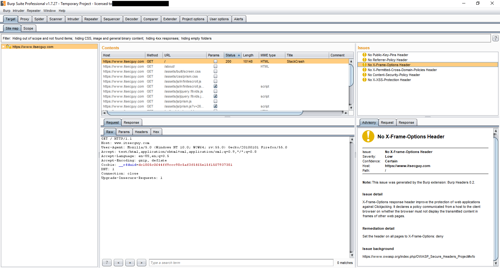Viewport: 500px width, 268px height.
Task: Click the plus search options button
Action: pyautogui.click(x=130, y=263)
